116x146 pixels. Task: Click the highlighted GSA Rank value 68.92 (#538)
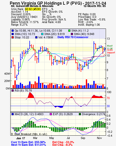click(33, 9)
